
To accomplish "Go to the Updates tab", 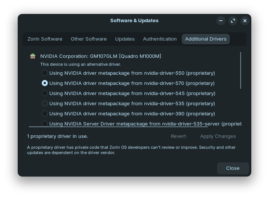I will tap(125, 39).
